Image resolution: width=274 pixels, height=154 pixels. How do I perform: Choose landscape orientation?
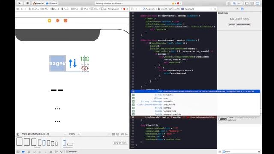click(70, 145)
